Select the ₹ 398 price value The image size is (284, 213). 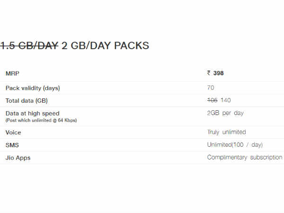tap(215, 73)
